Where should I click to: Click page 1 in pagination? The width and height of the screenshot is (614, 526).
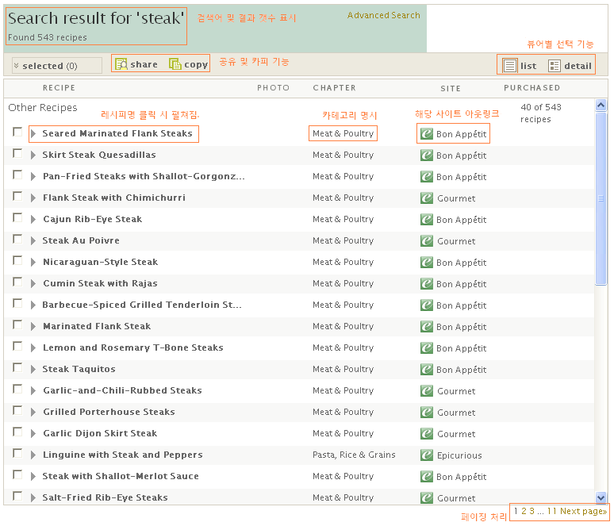coord(516,511)
